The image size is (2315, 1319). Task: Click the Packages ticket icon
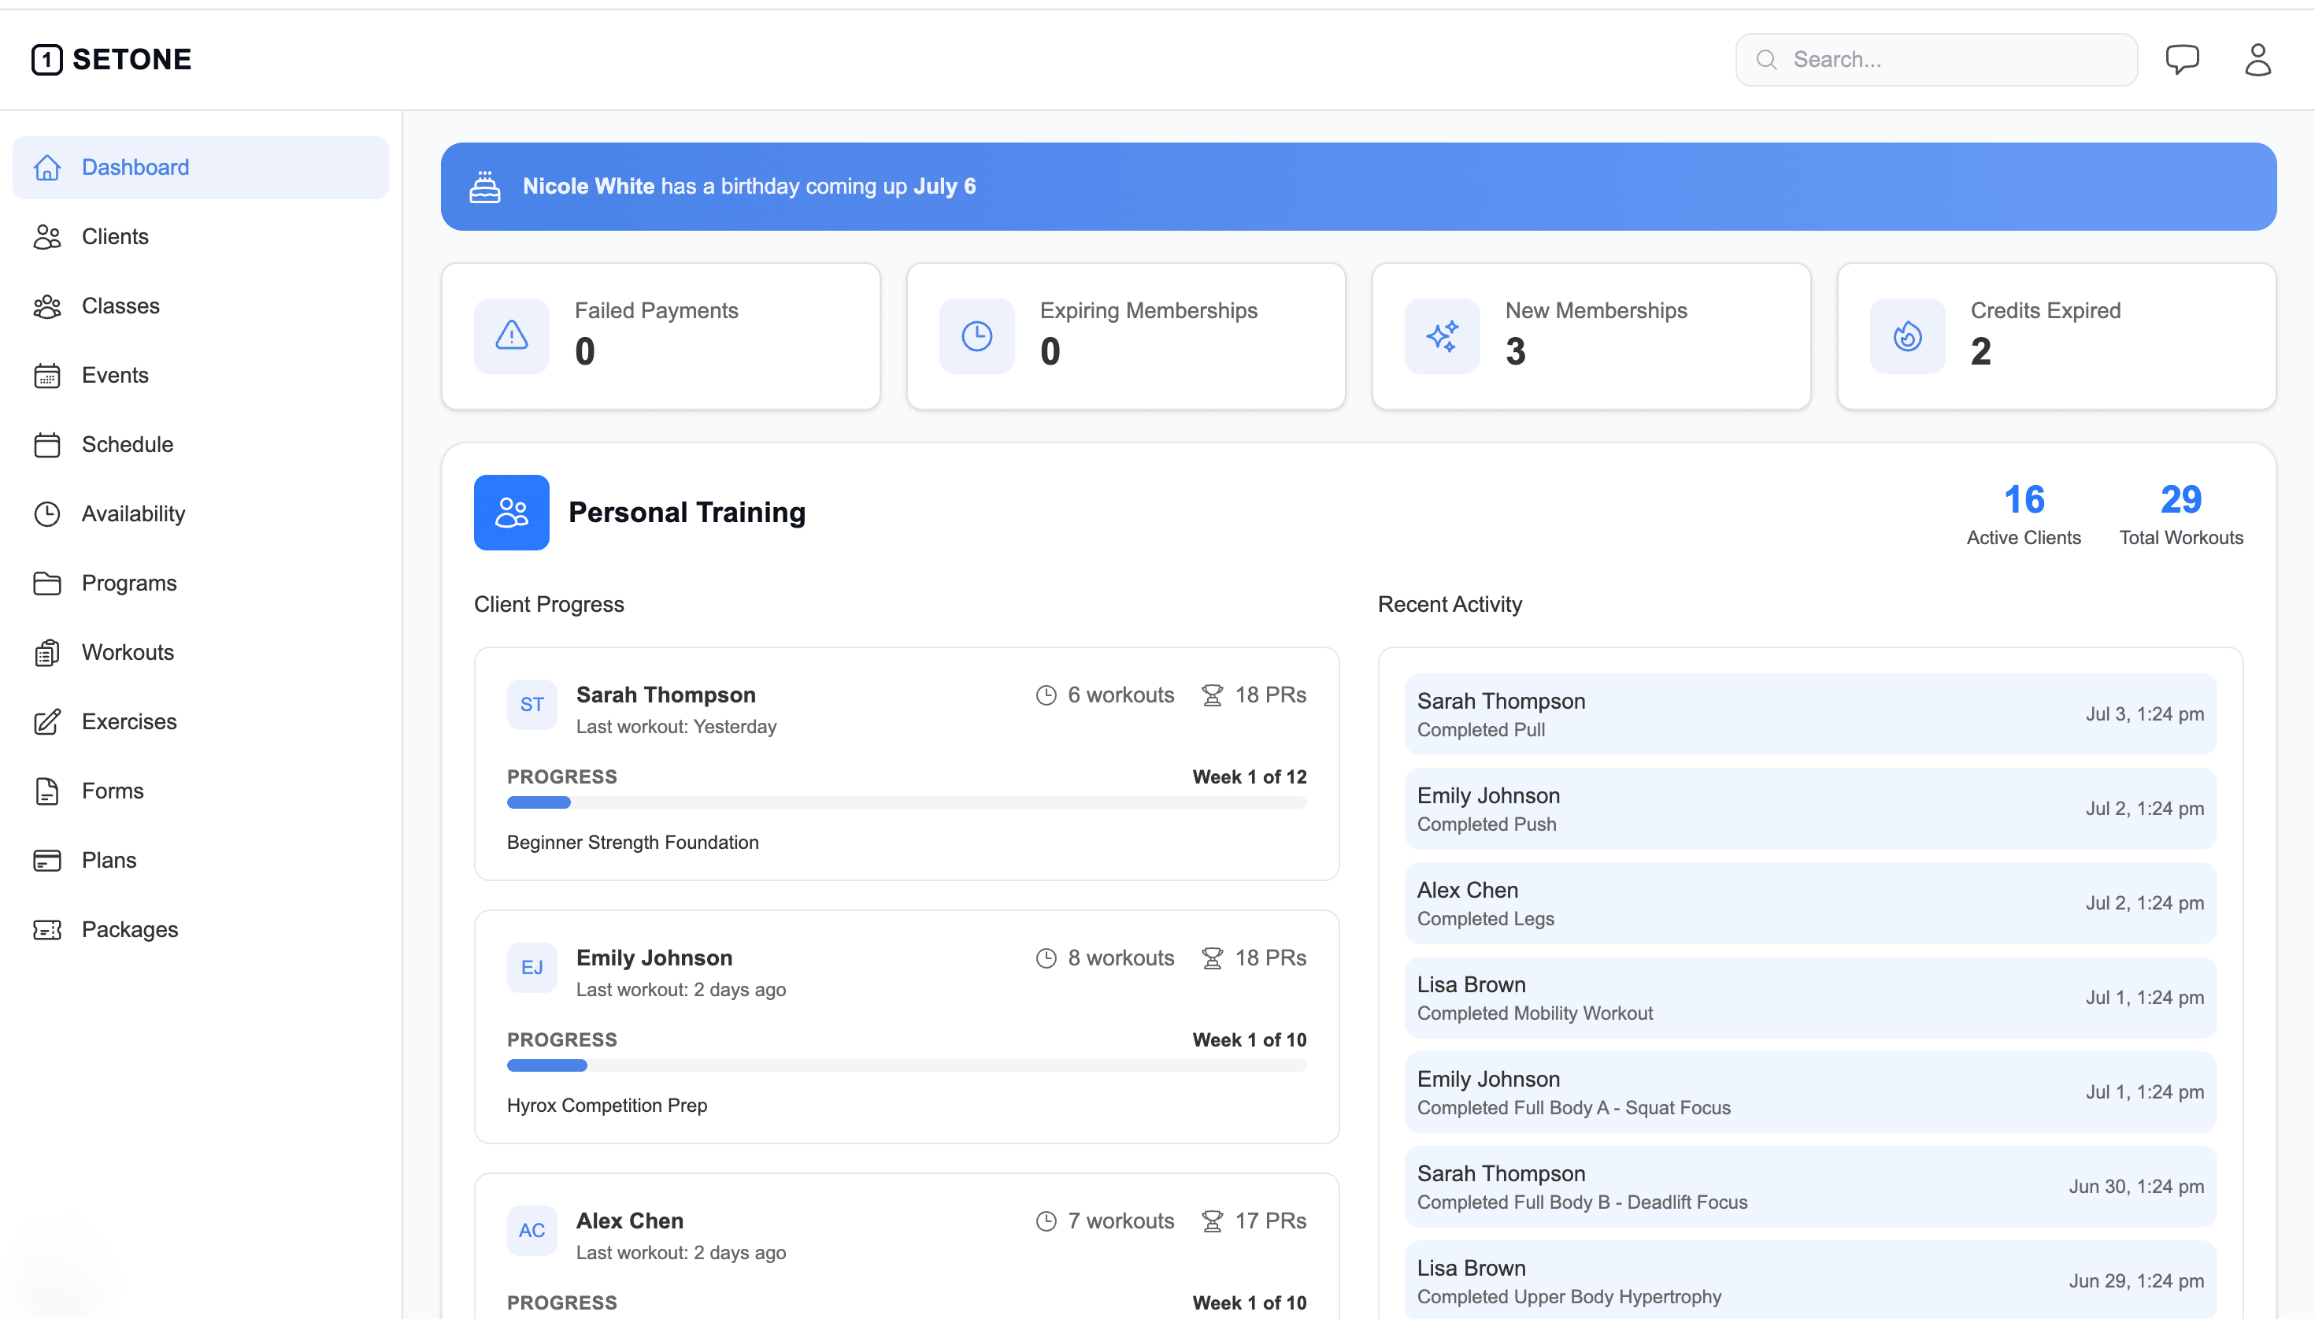47,929
